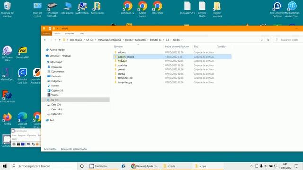Select OneDrive - Personal in navigation pane
The width and height of the screenshot is (303, 170).
tap(60, 56)
